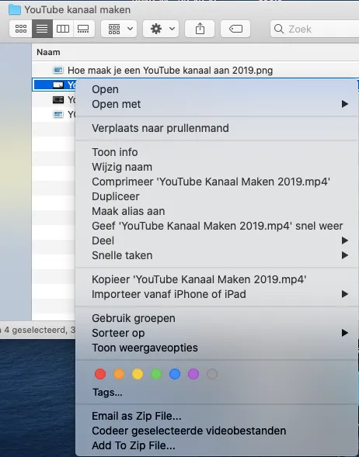This screenshot has width=359, height=457.
Task: Click Comprimeer 'YouTube Kanaal Maken 2019.mp4'
Action: pos(217,182)
